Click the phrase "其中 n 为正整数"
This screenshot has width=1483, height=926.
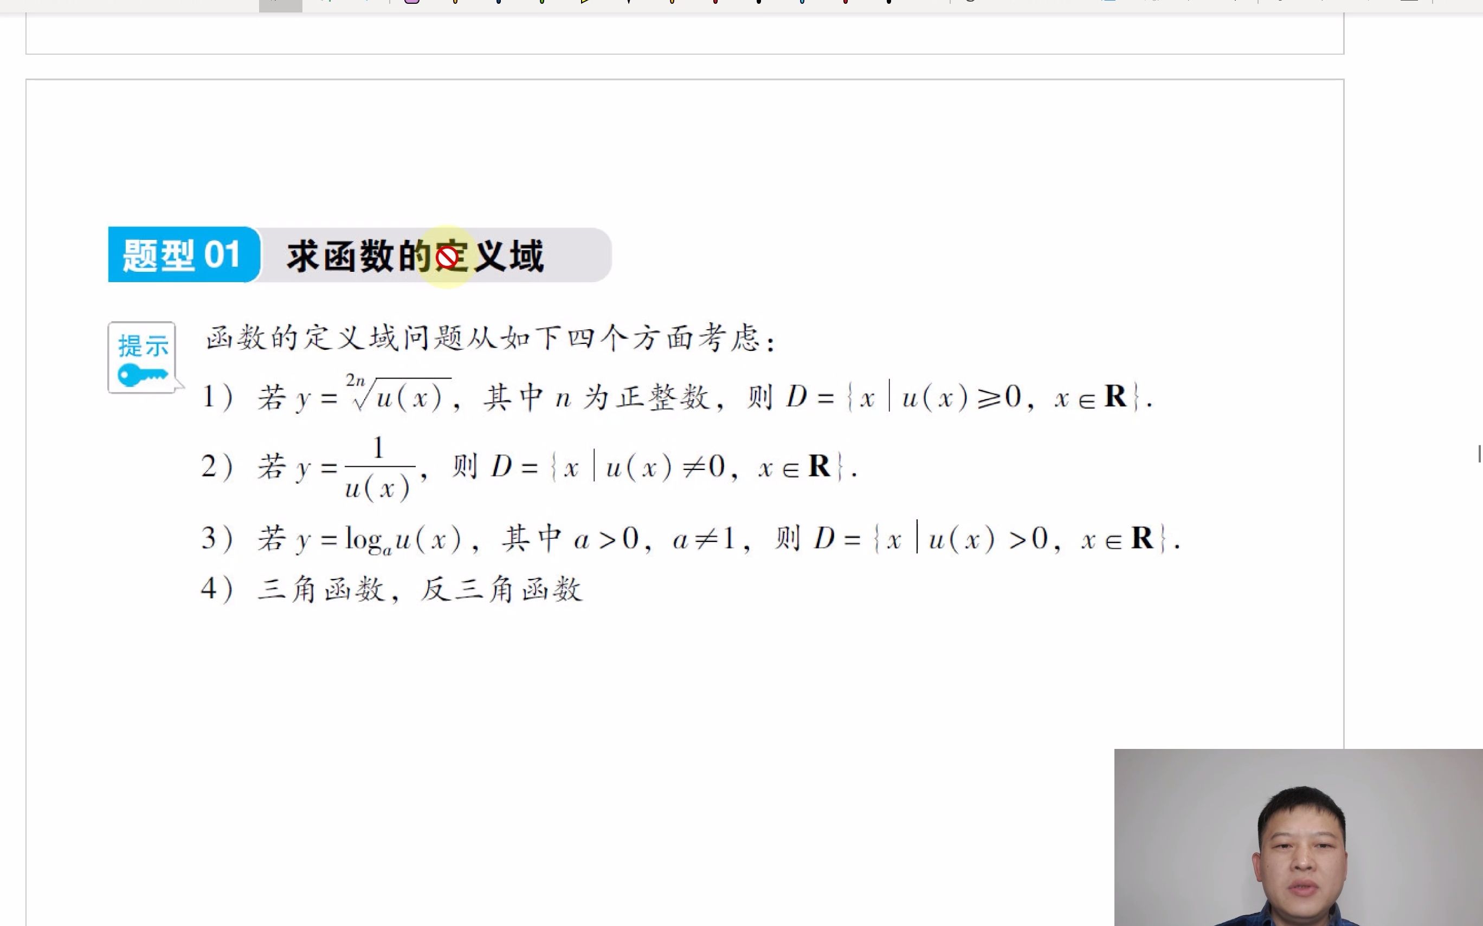click(596, 397)
